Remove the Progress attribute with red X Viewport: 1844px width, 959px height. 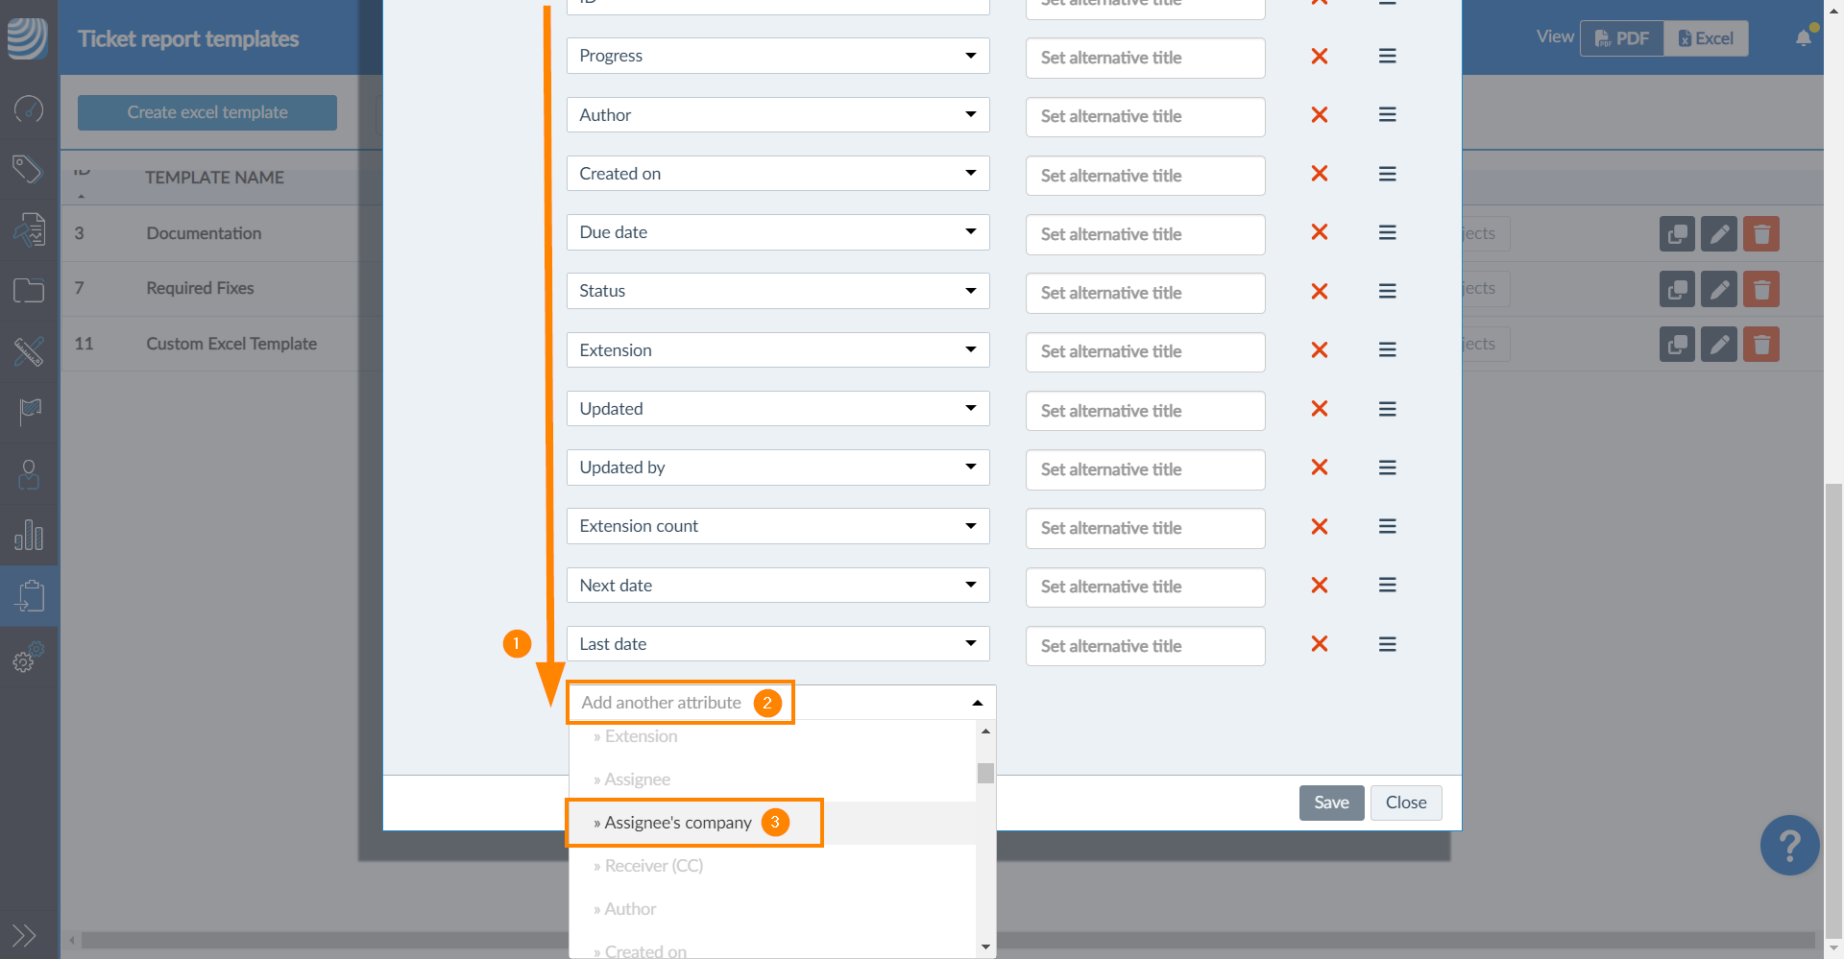1319,57
